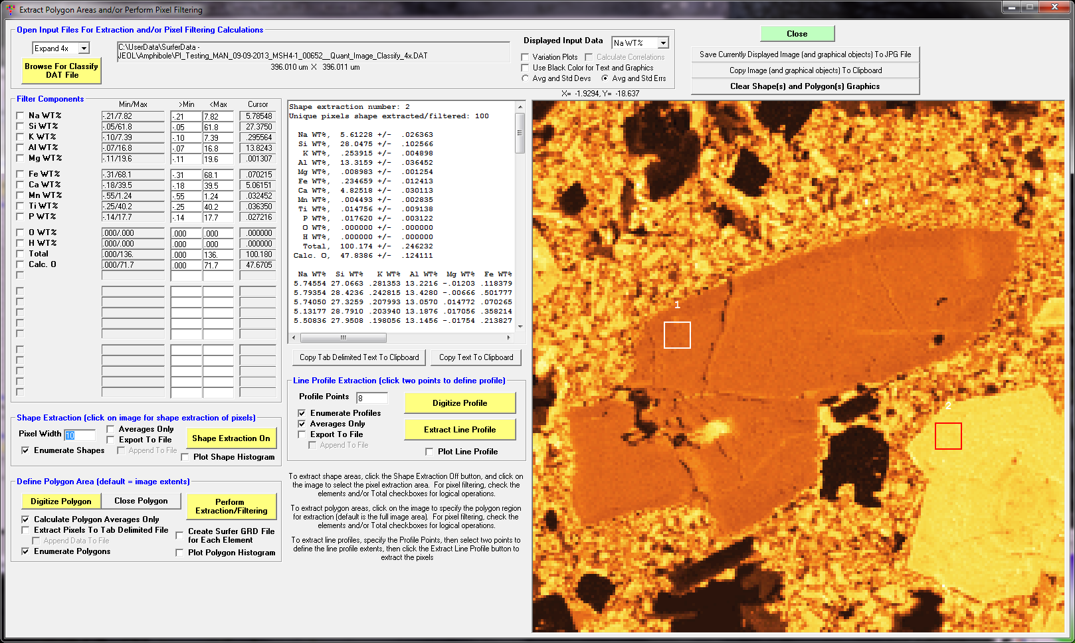This screenshot has height=643, width=1075.
Task: Click white shape marker 1 on image
Action: (x=677, y=335)
